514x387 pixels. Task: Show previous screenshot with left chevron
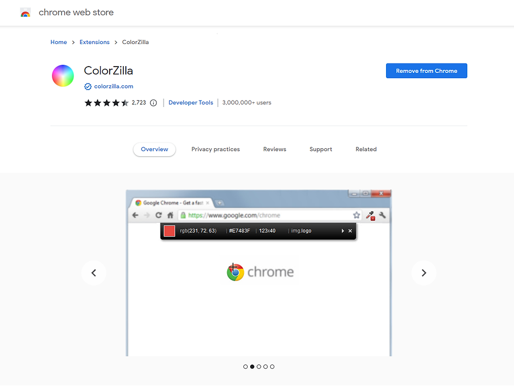coord(94,273)
